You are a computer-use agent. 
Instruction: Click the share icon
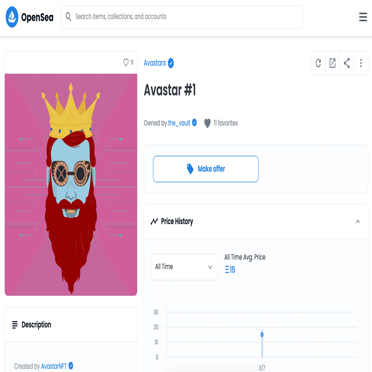click(347, 63)
